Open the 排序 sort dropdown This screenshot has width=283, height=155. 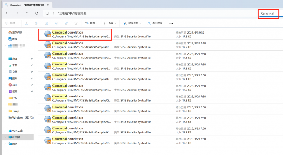91,23
